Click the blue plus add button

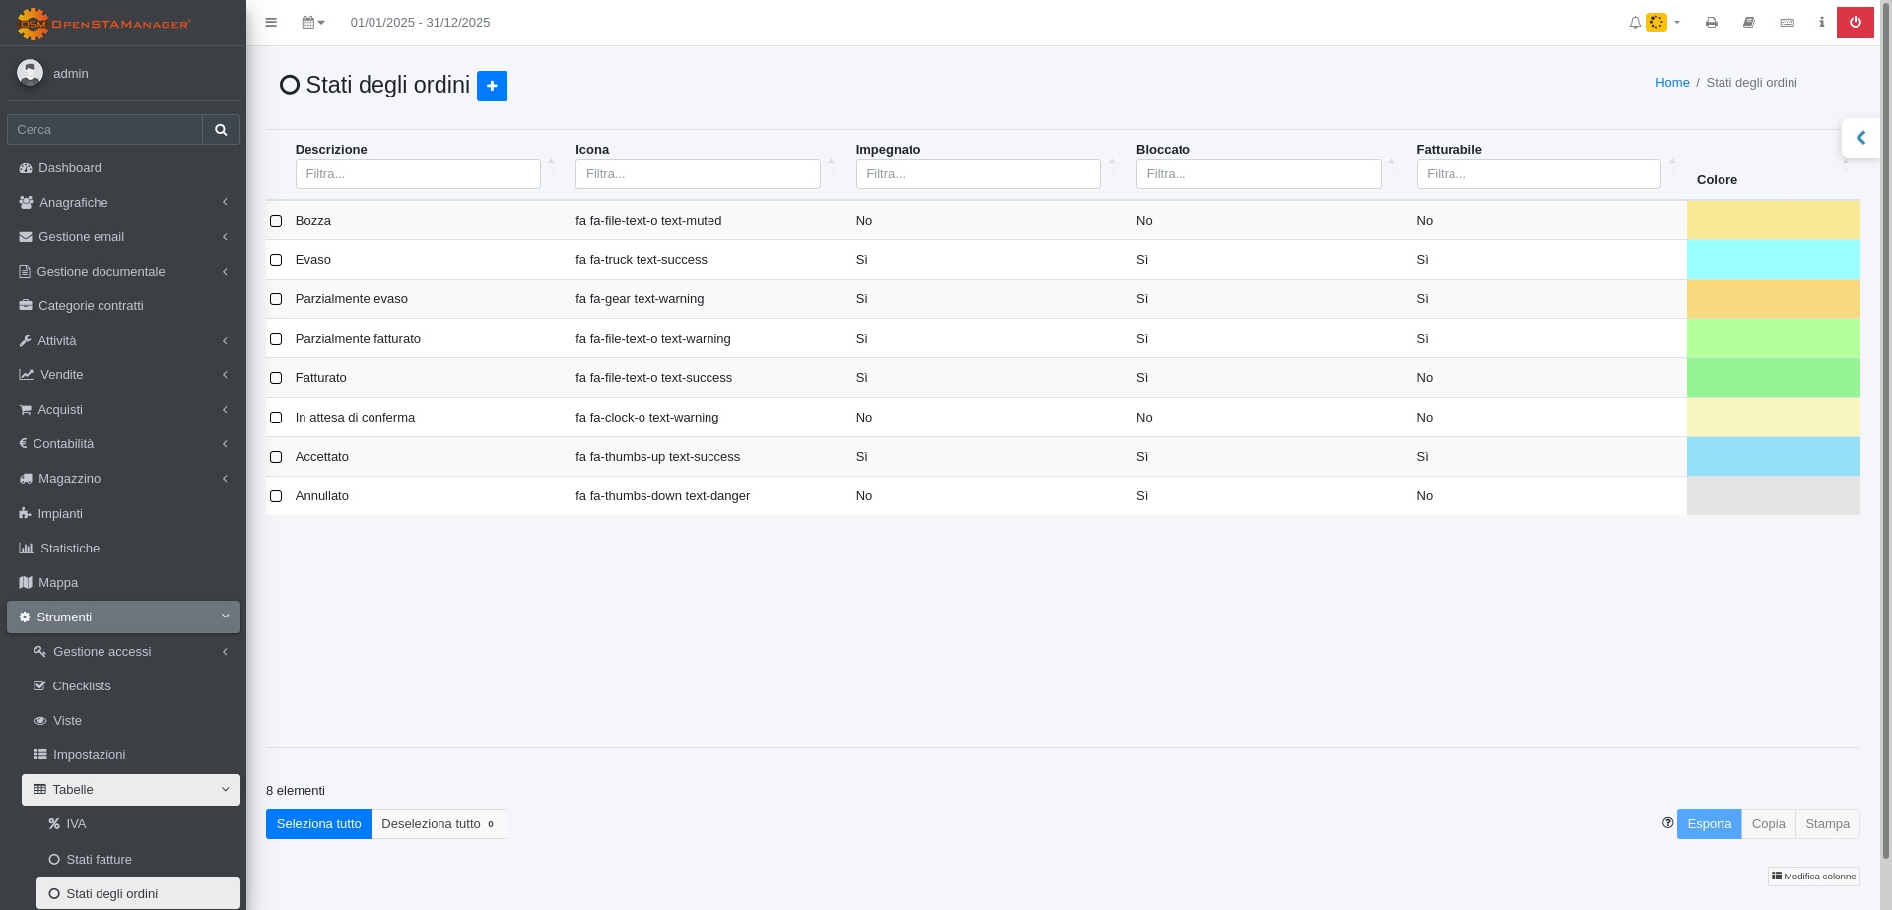coord(492,86)
